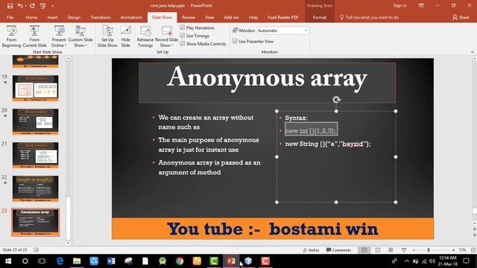Viewport: 477px width, 268px height.
Task: Open the Comments pane button
Action: tap(338, 250)
